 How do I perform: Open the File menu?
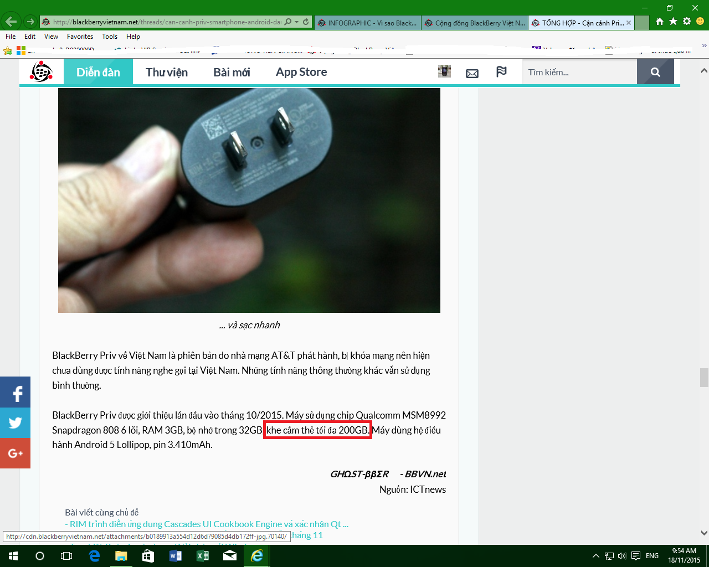click(11, 37)
